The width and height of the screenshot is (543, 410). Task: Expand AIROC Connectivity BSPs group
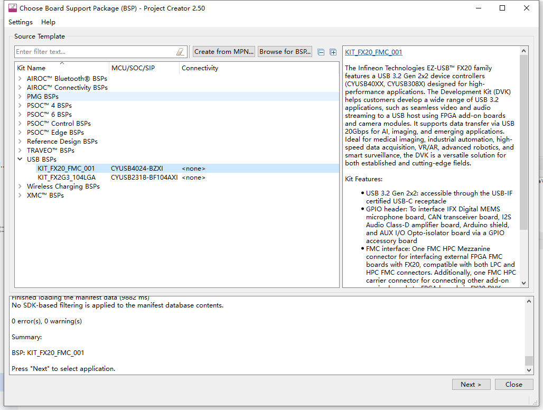pos(20,88)
